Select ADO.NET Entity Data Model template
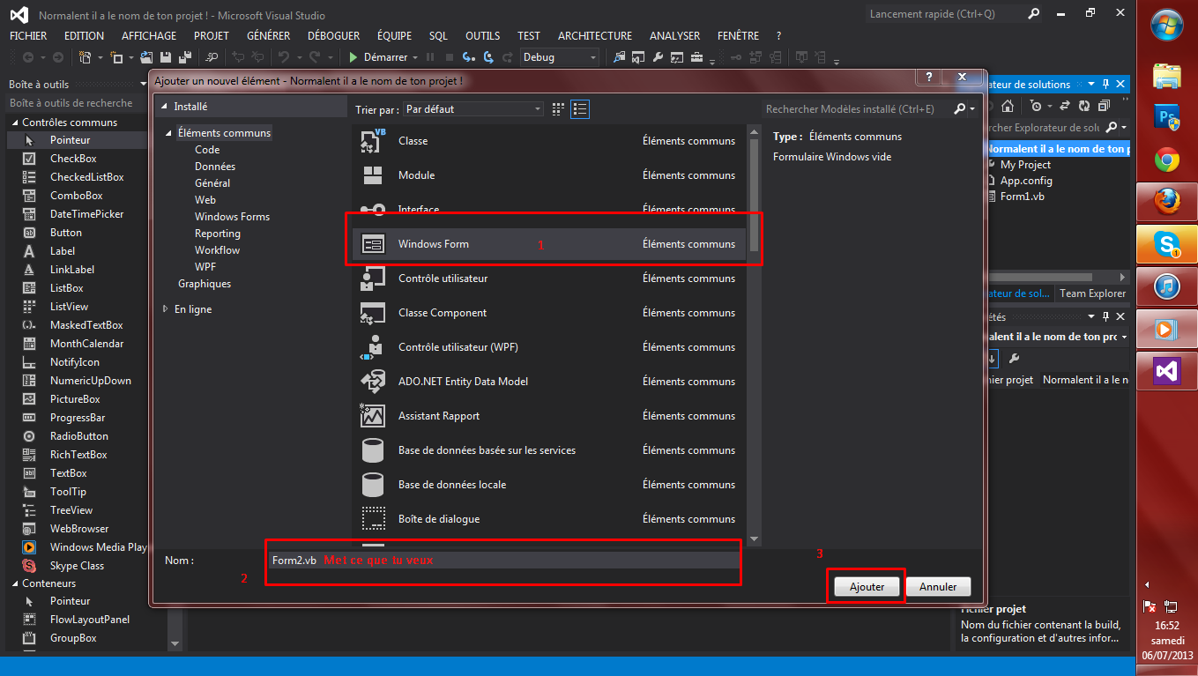 point(548,382)
